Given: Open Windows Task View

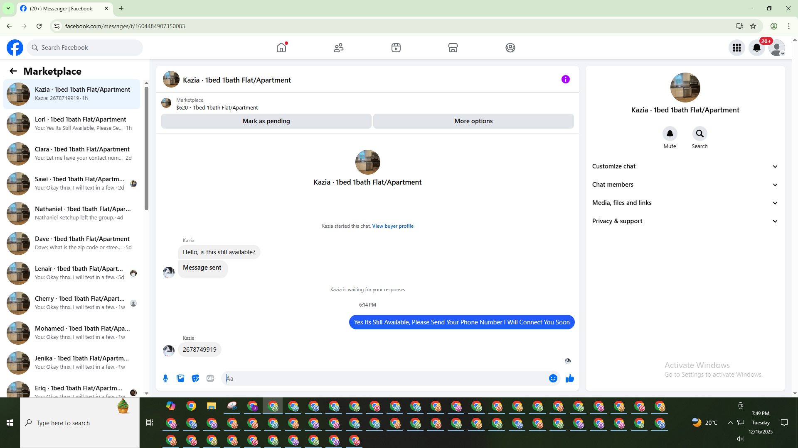Looking at the screenshot, I should [x=150, y=423].
